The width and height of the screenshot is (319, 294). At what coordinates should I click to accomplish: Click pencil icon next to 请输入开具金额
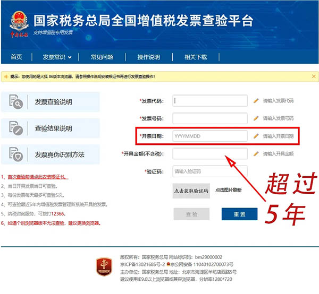256,154
